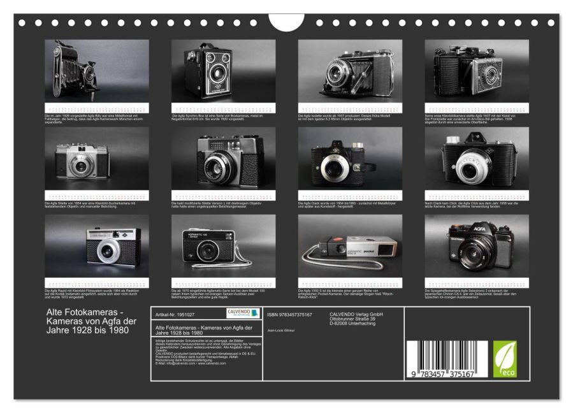
Task: Click the date strip below the Agfa Clack photo
Action: pos(350,196)
